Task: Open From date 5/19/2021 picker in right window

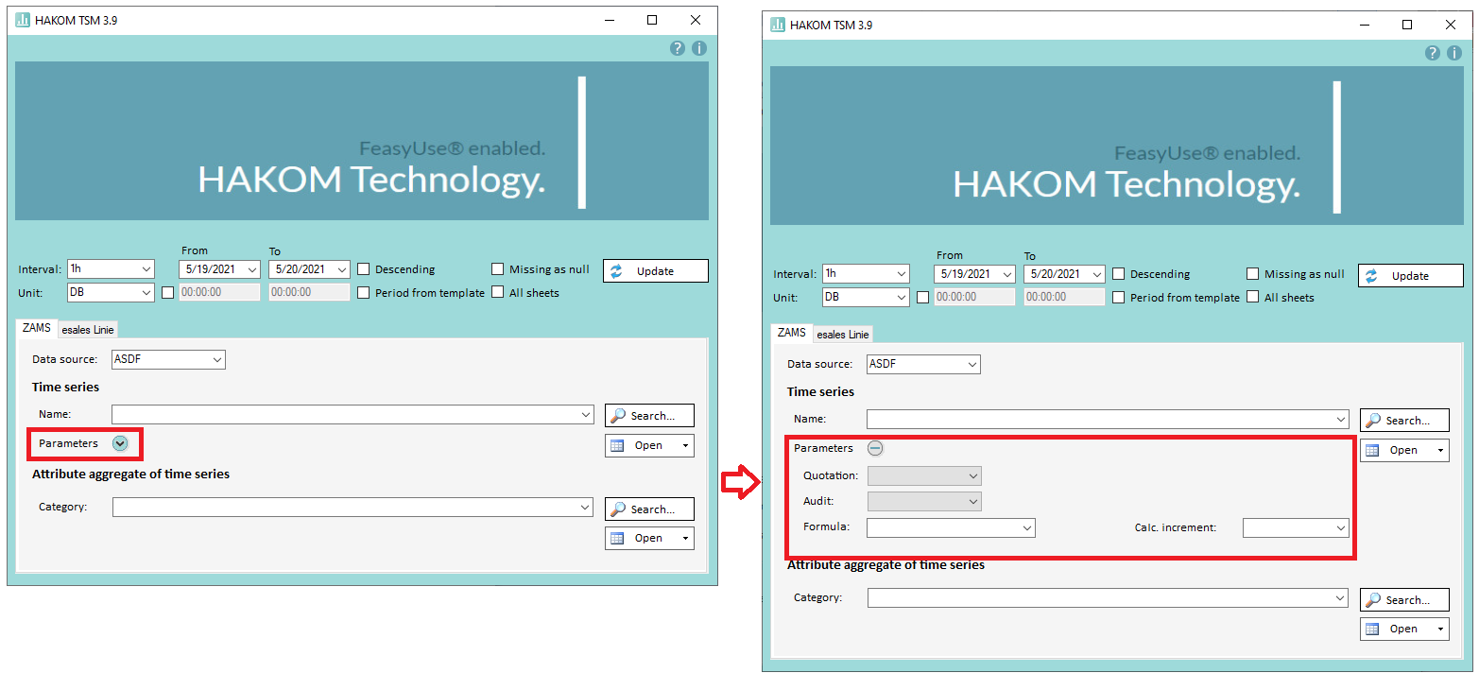Action: [x=974, y=274]
